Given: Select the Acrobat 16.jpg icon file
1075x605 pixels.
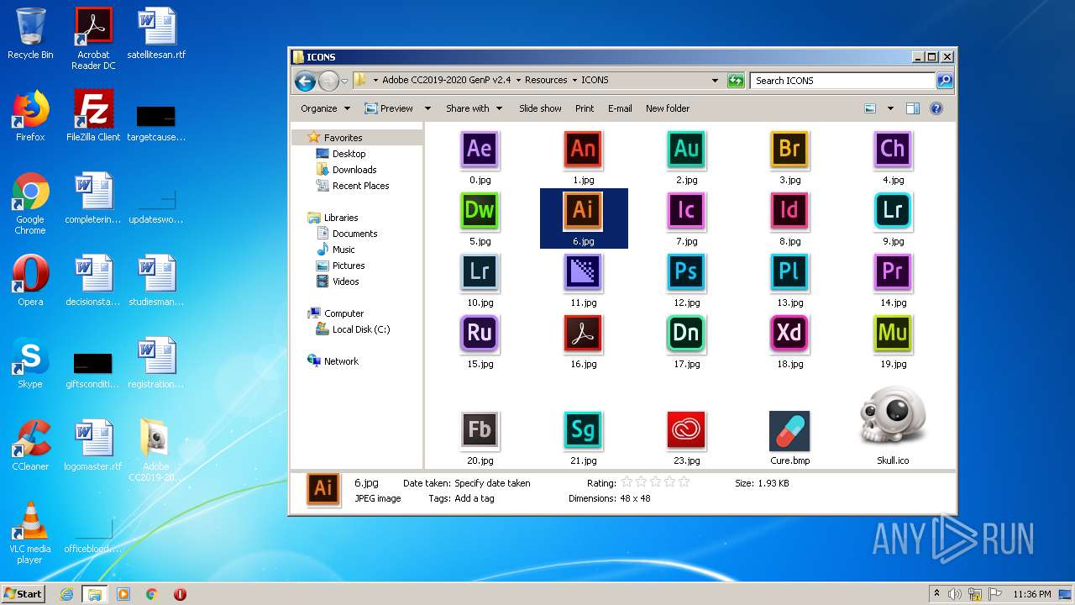Looking at the screenshot, I should (x=583, y=333).
